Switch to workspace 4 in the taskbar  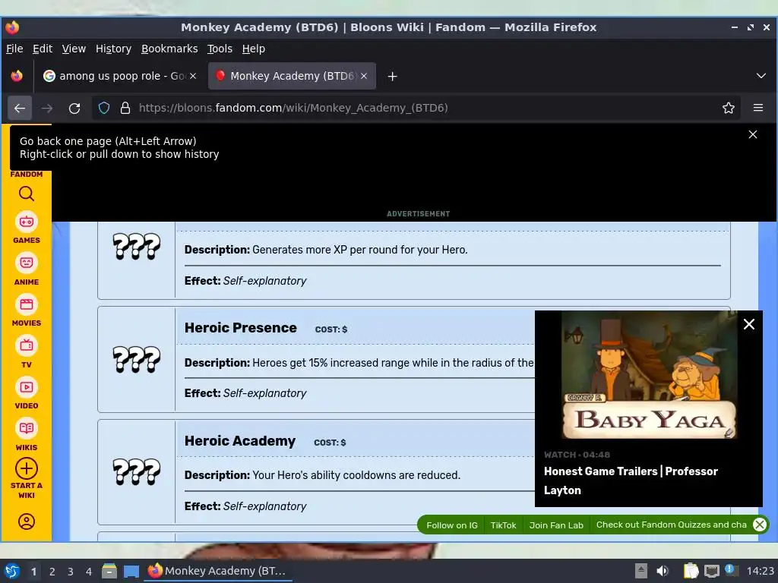coord(89,572)
